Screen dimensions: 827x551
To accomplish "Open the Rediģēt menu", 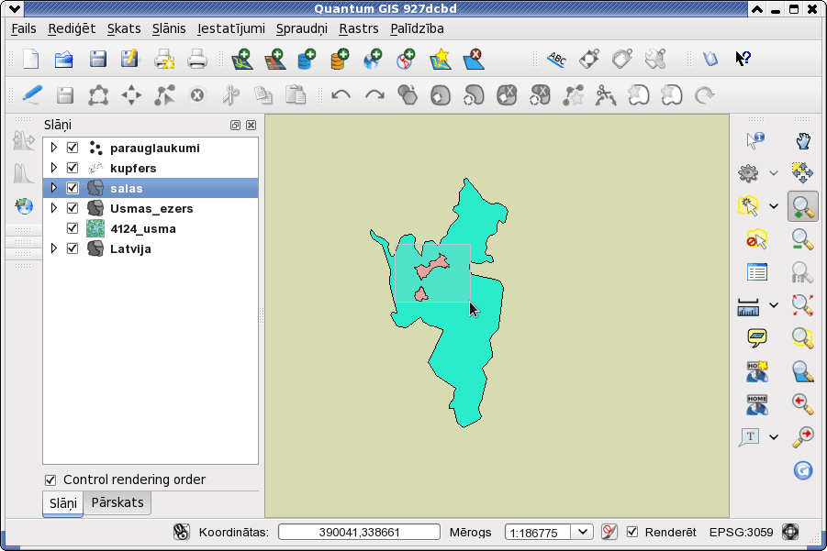I will (72, 28).
